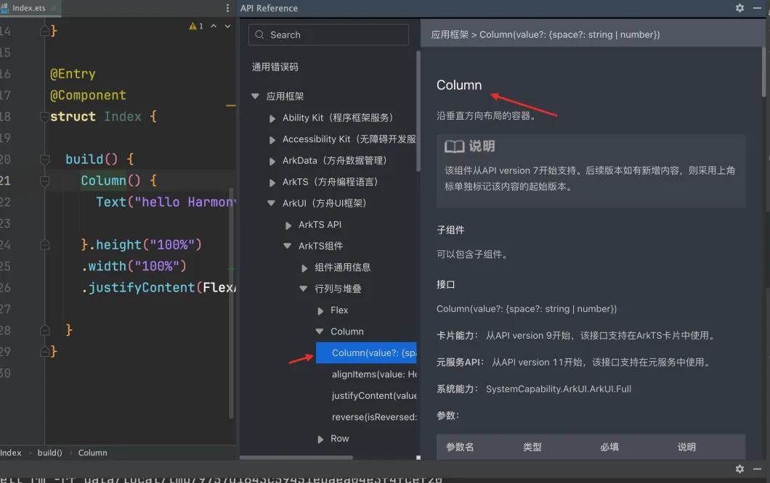
Task: Fold the build() method block
Action: (44, 160)
